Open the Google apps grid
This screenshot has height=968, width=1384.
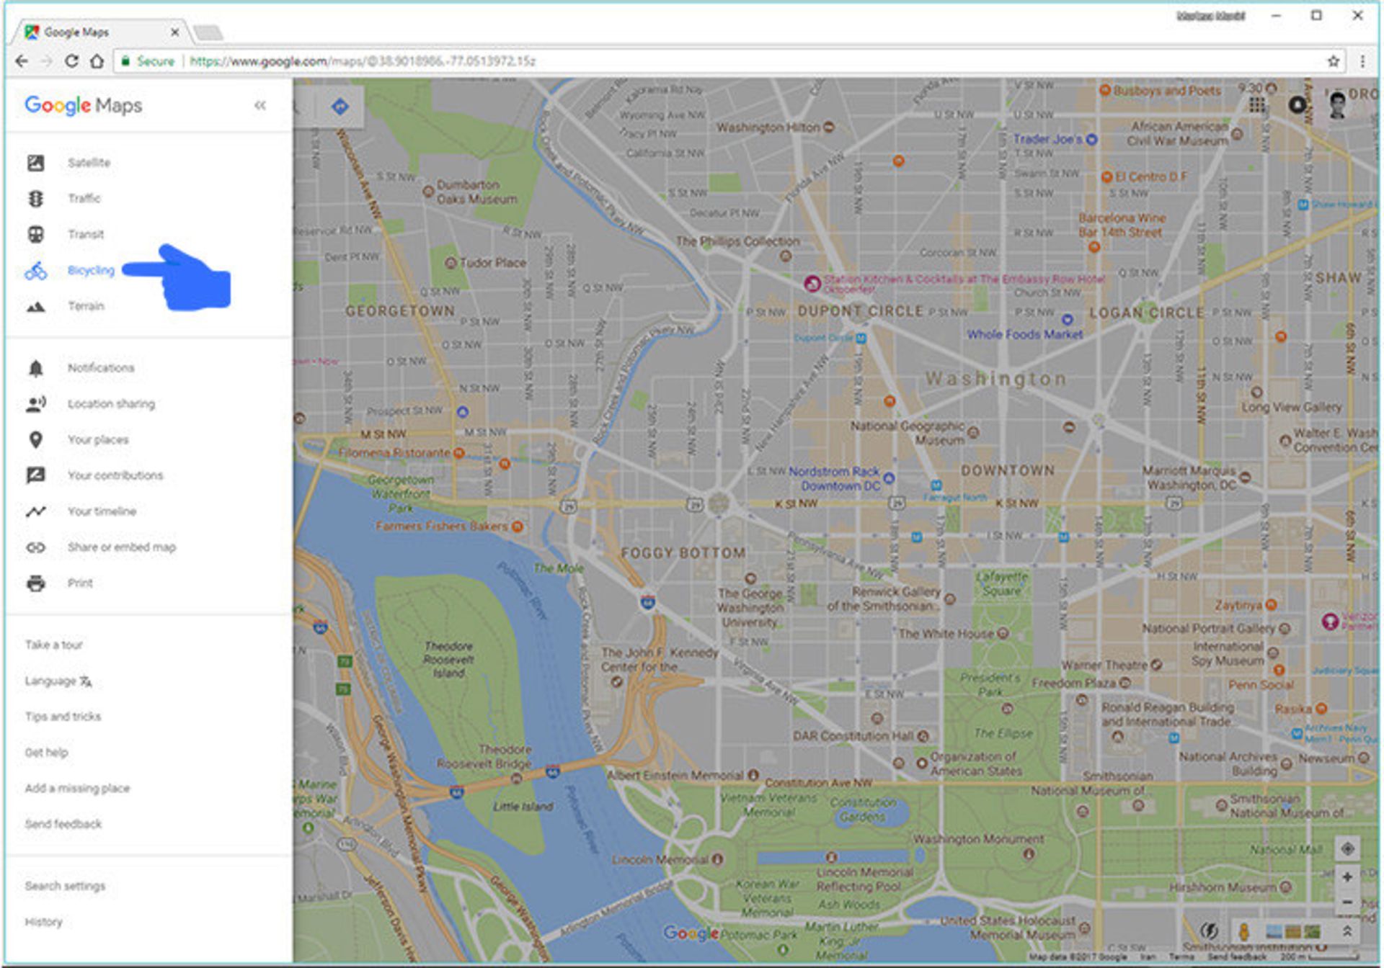click(x=1256, y=105)
